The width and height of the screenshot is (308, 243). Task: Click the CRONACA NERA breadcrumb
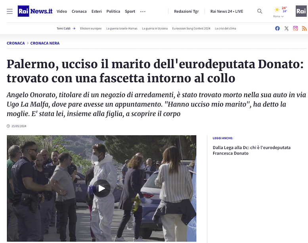coord(45,43)
